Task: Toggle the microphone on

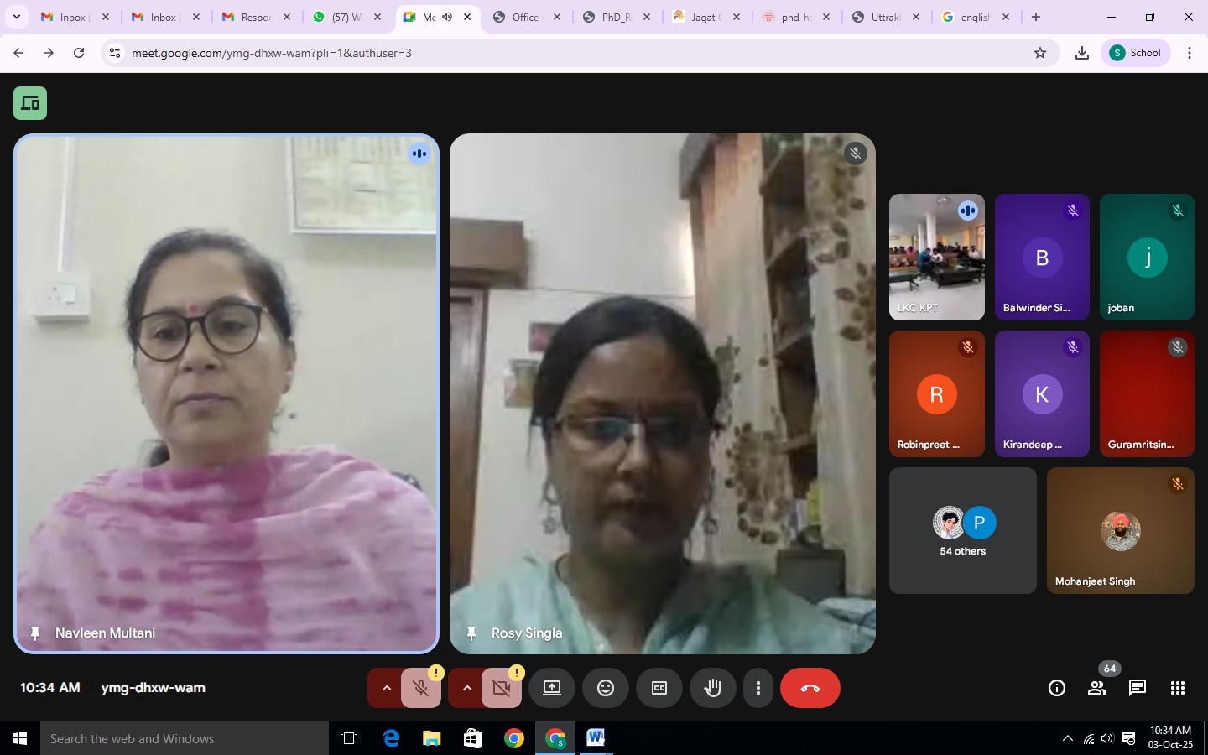Action: [x=421, y=688]
